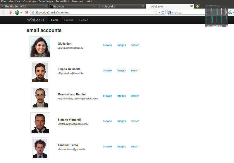Image resolution: width=234 pixels, height=163 pixels.
Task: Click images link for Massimiliano Bernini
Action: click(x=121, y=96)
